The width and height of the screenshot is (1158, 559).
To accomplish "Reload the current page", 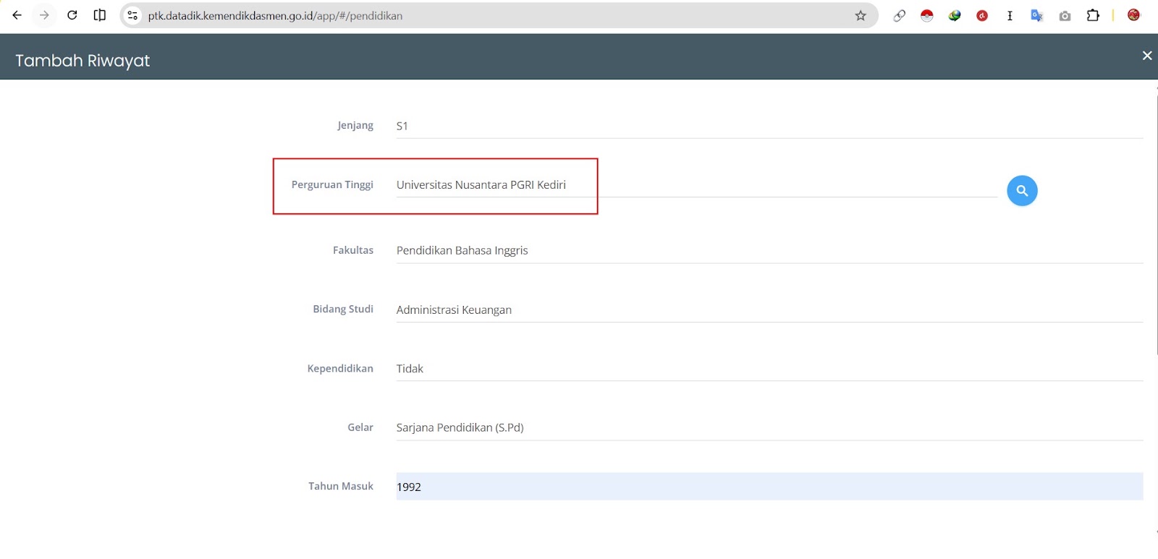I will 72,15.
